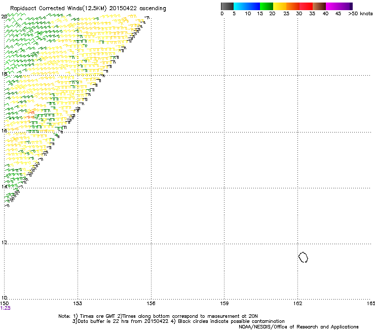Image resolution: width=375 pixels, height=330 pixels.
Task: Click the purple time label '1:25'
Action: click(x=5, y=308)
